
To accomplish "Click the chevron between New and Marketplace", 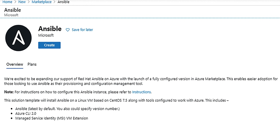I will pos(29,2).
